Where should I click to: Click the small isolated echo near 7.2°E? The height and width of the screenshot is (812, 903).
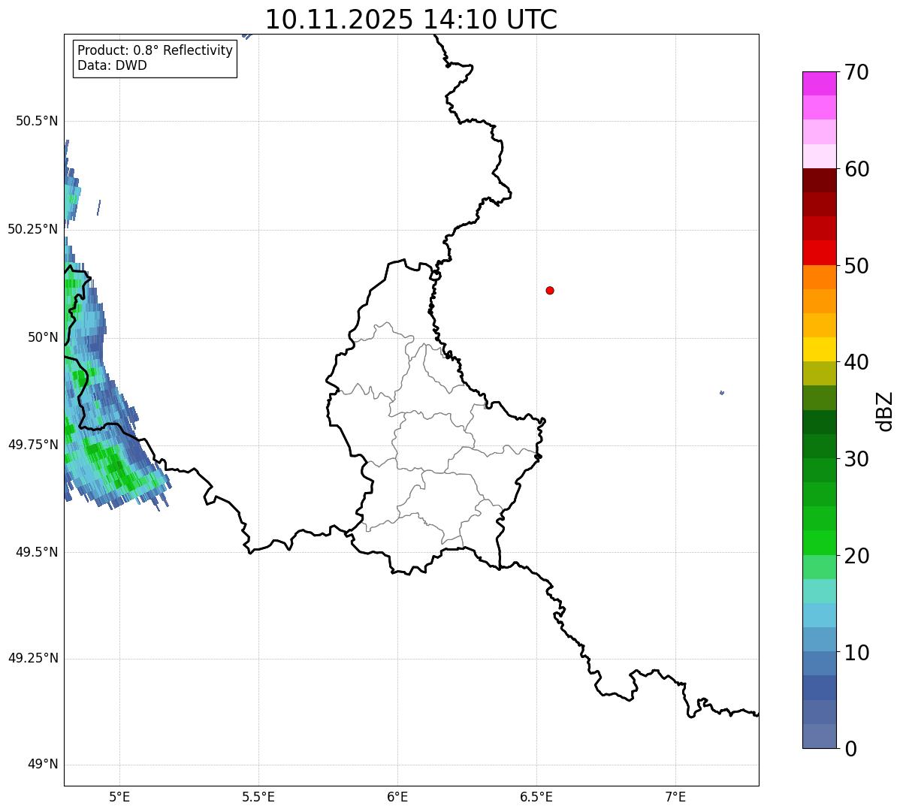[722, 393]
